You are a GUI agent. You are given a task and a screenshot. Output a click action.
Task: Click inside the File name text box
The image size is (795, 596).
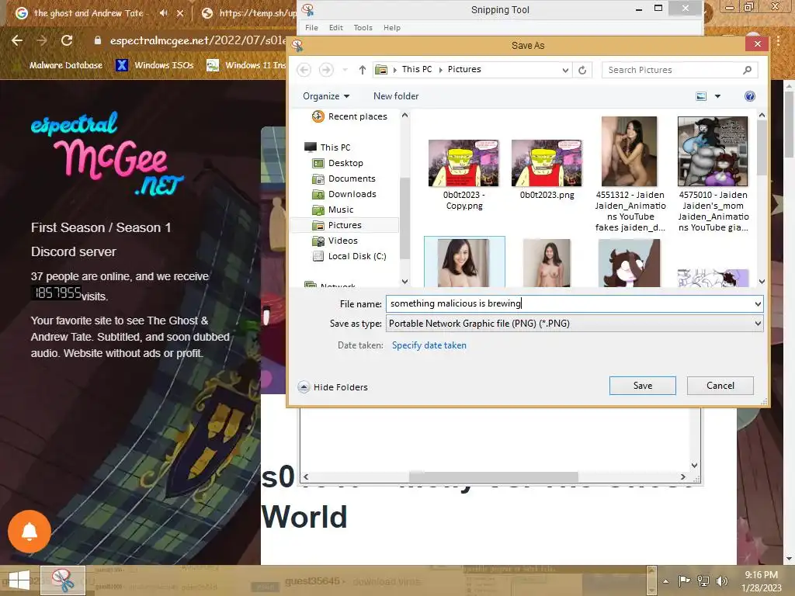(569, 303)
